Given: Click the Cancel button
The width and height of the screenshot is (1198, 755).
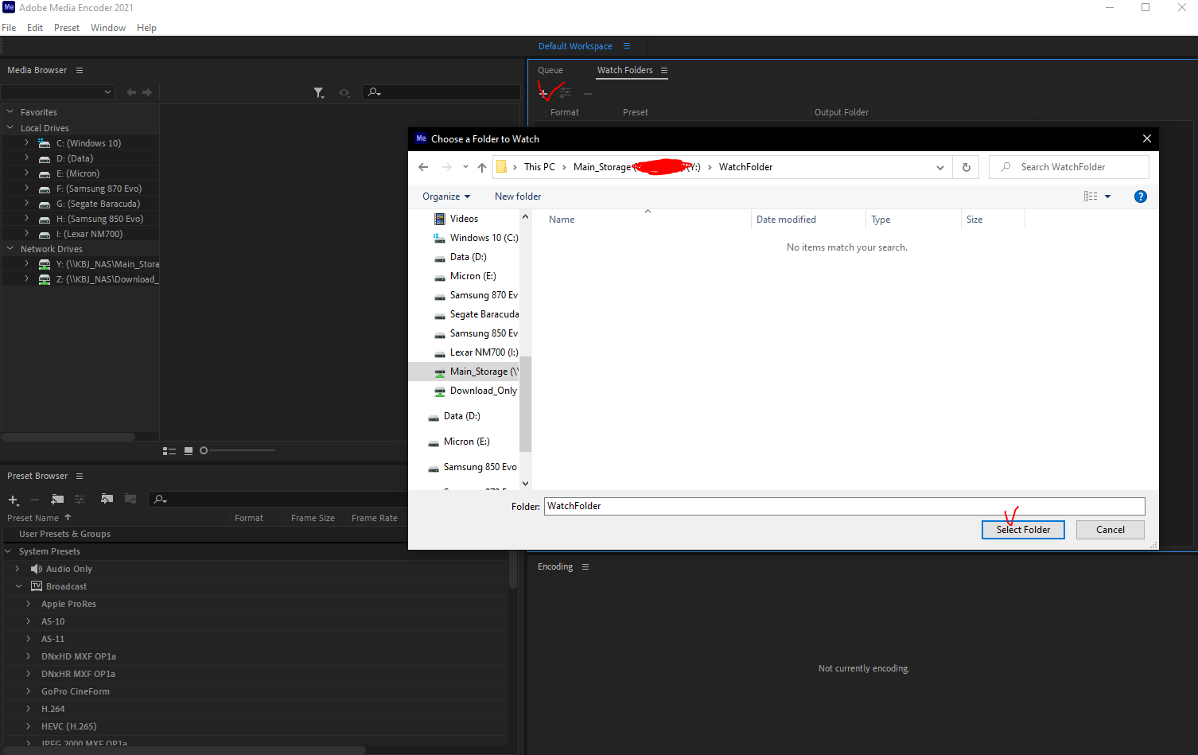Looking at the screenshot, I should (x=1110, y=530).
